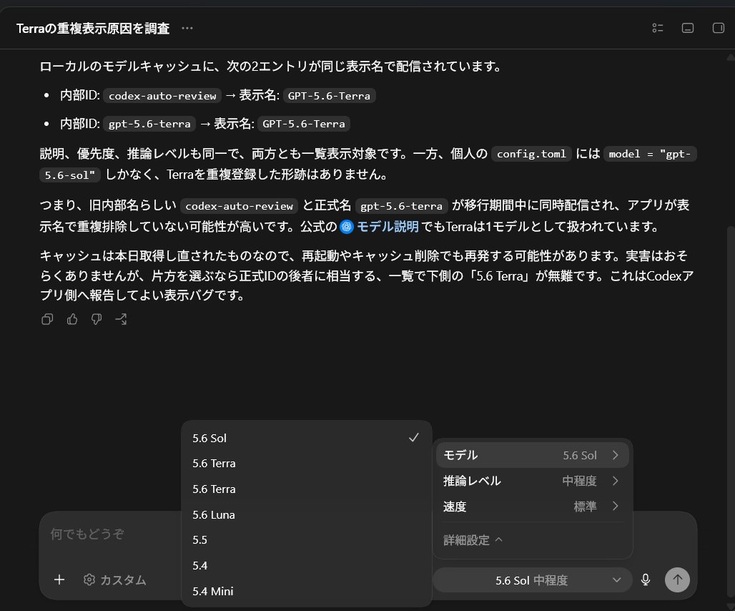Choose the 5.6 Luna model
Screen dimensions: 735x611
(x=306, y=515)
